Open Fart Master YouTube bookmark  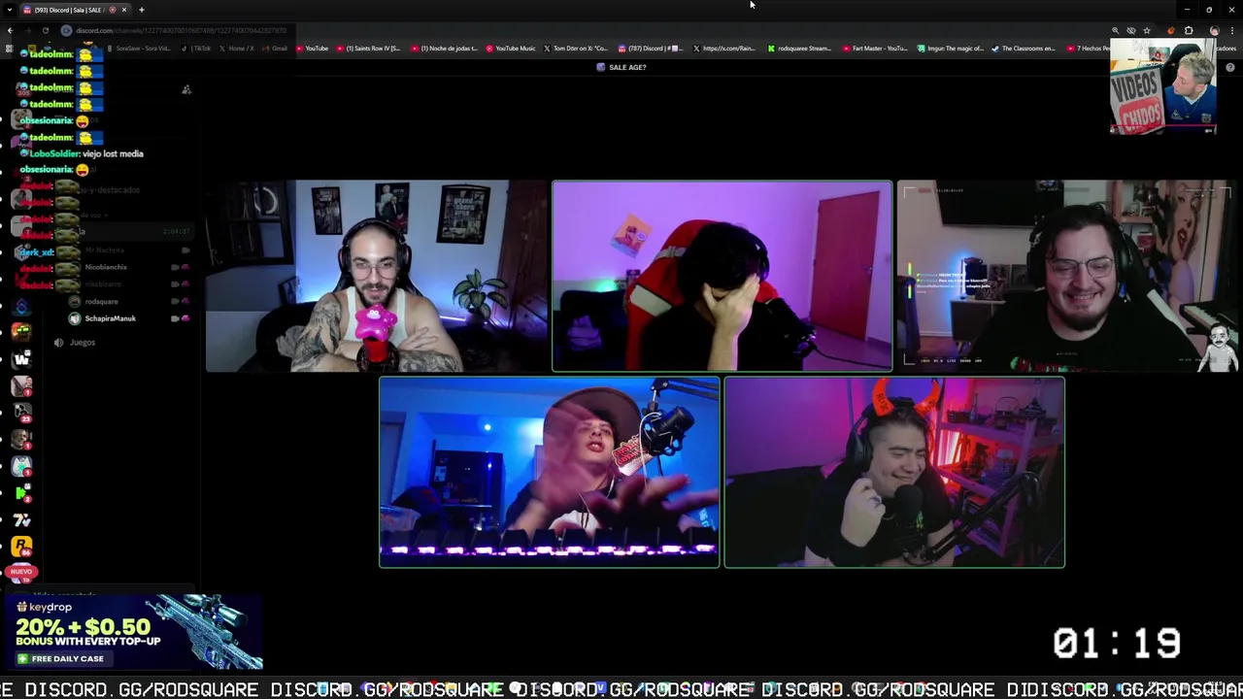click(x=874, y=49)
